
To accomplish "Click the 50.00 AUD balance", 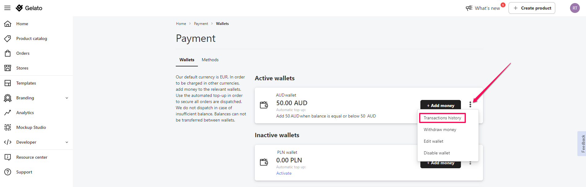I will (292, 103).
